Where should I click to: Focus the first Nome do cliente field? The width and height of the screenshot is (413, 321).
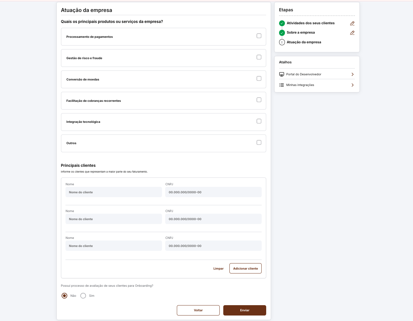114,192
